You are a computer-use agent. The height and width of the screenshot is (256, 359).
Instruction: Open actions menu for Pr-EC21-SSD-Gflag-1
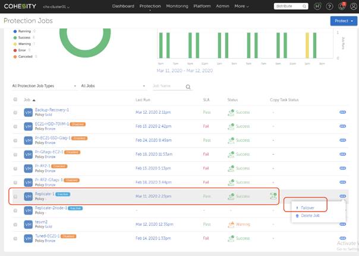(x=342, y=140)
